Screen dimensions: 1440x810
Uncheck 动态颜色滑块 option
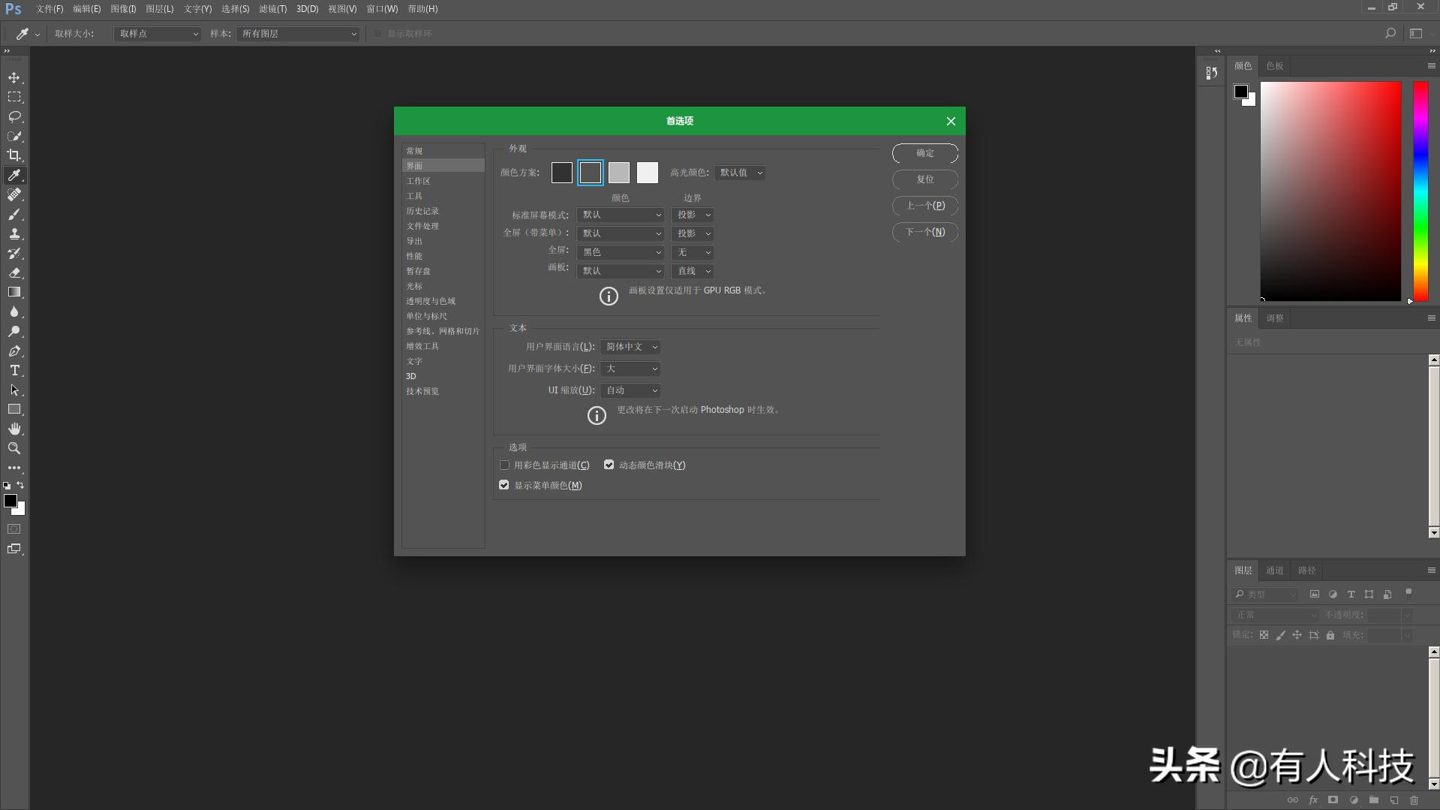tap(609, 465)
